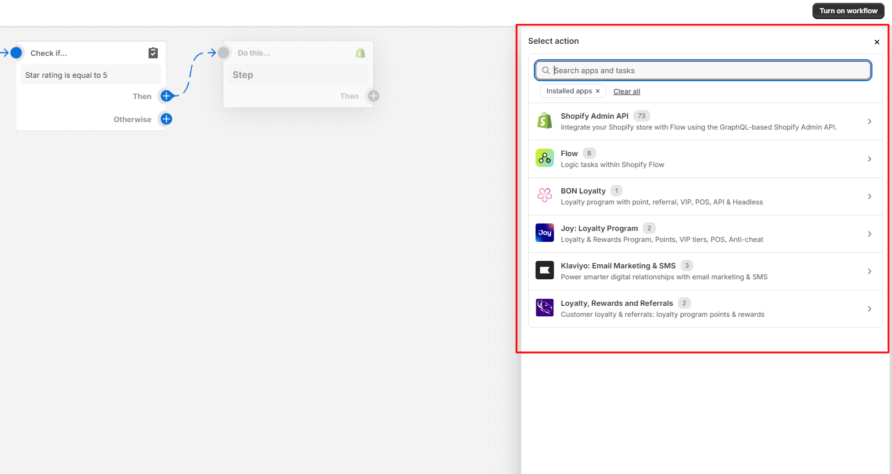The width and height of the screenshot is (892, 474).
Task: Click the 73 count badge for Shopify Admin API
Action: [x=642, y=116]
